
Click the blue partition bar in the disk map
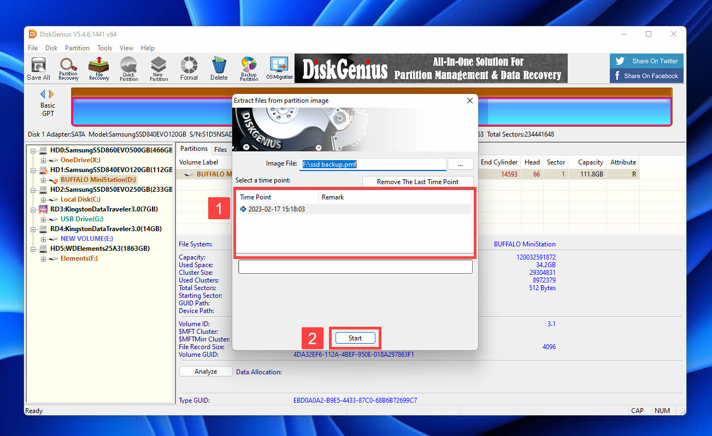click(x=372, y=112)
